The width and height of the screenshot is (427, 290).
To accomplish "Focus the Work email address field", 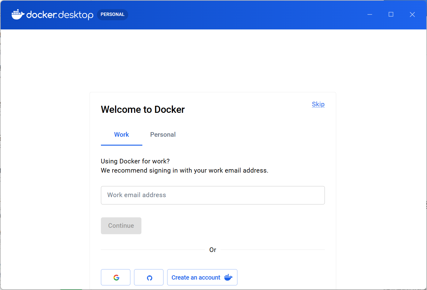I will click(213, 195).
